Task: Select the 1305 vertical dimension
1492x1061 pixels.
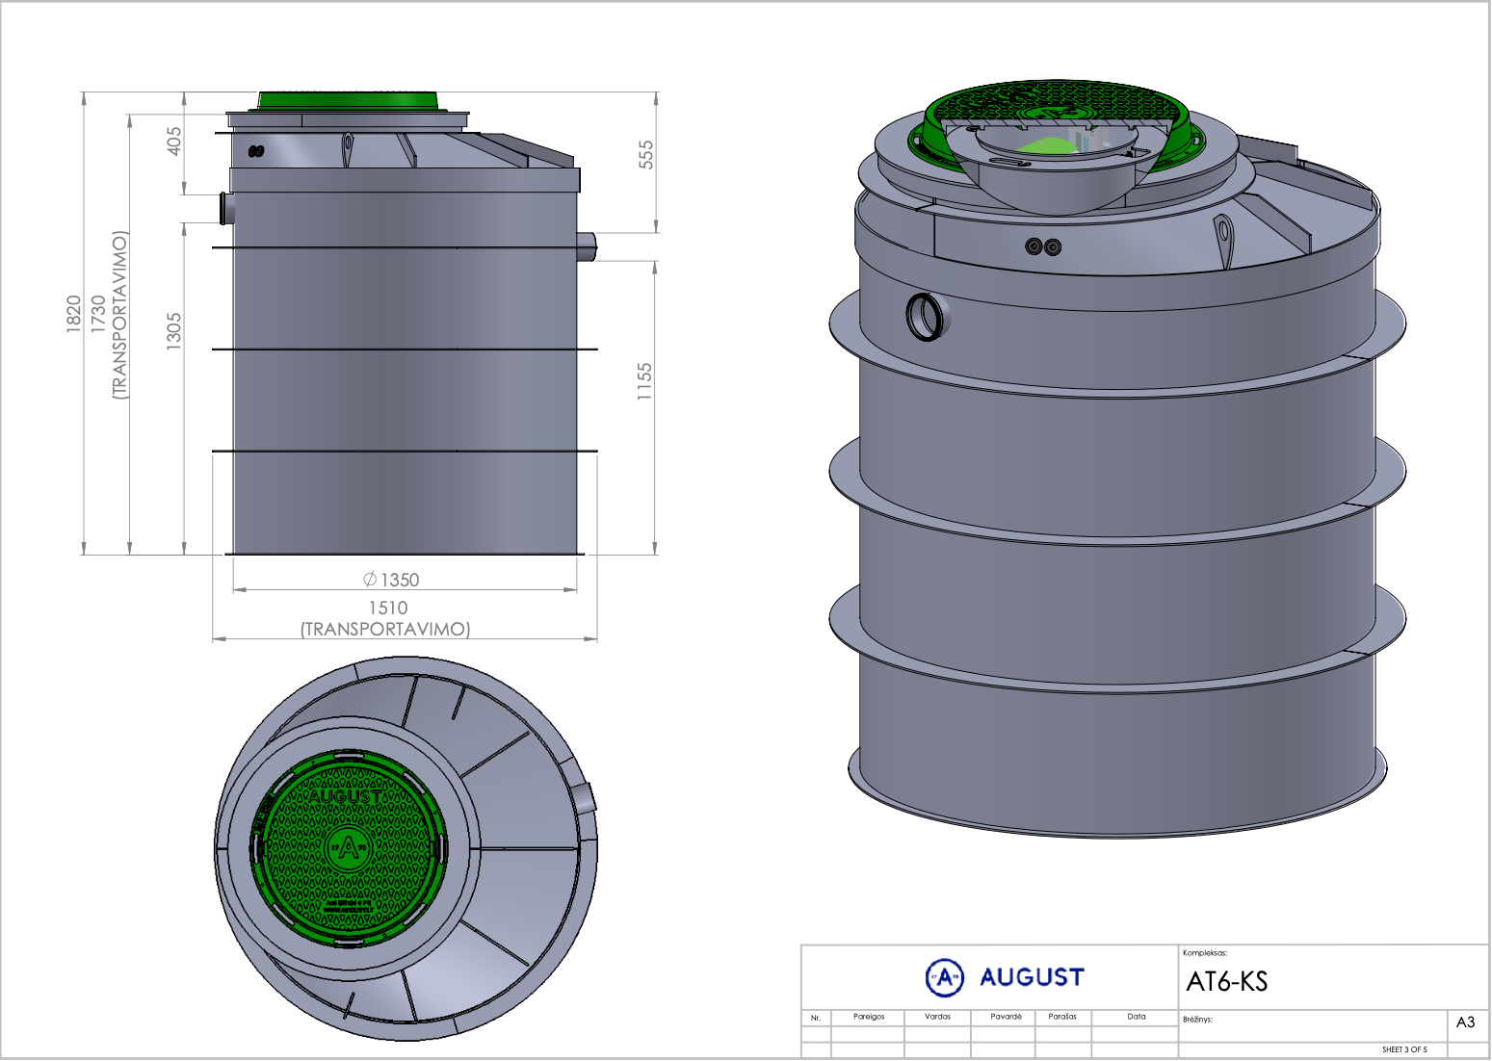Action: pos(174,330)
